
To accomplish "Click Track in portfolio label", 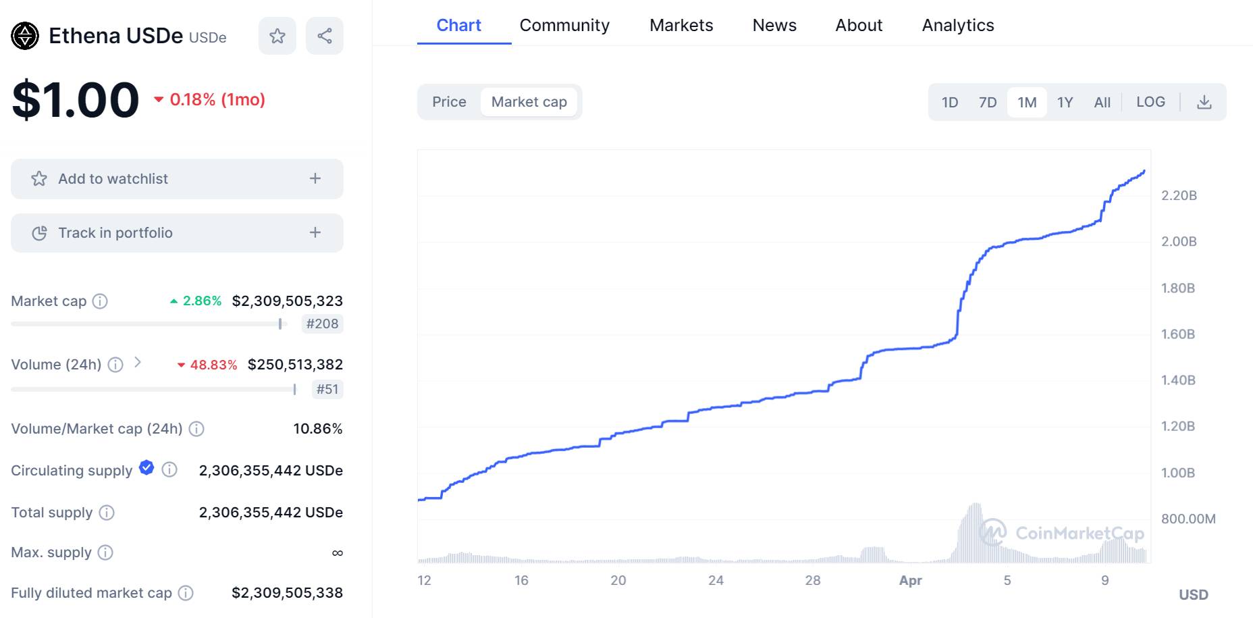I will pos(115,233).
